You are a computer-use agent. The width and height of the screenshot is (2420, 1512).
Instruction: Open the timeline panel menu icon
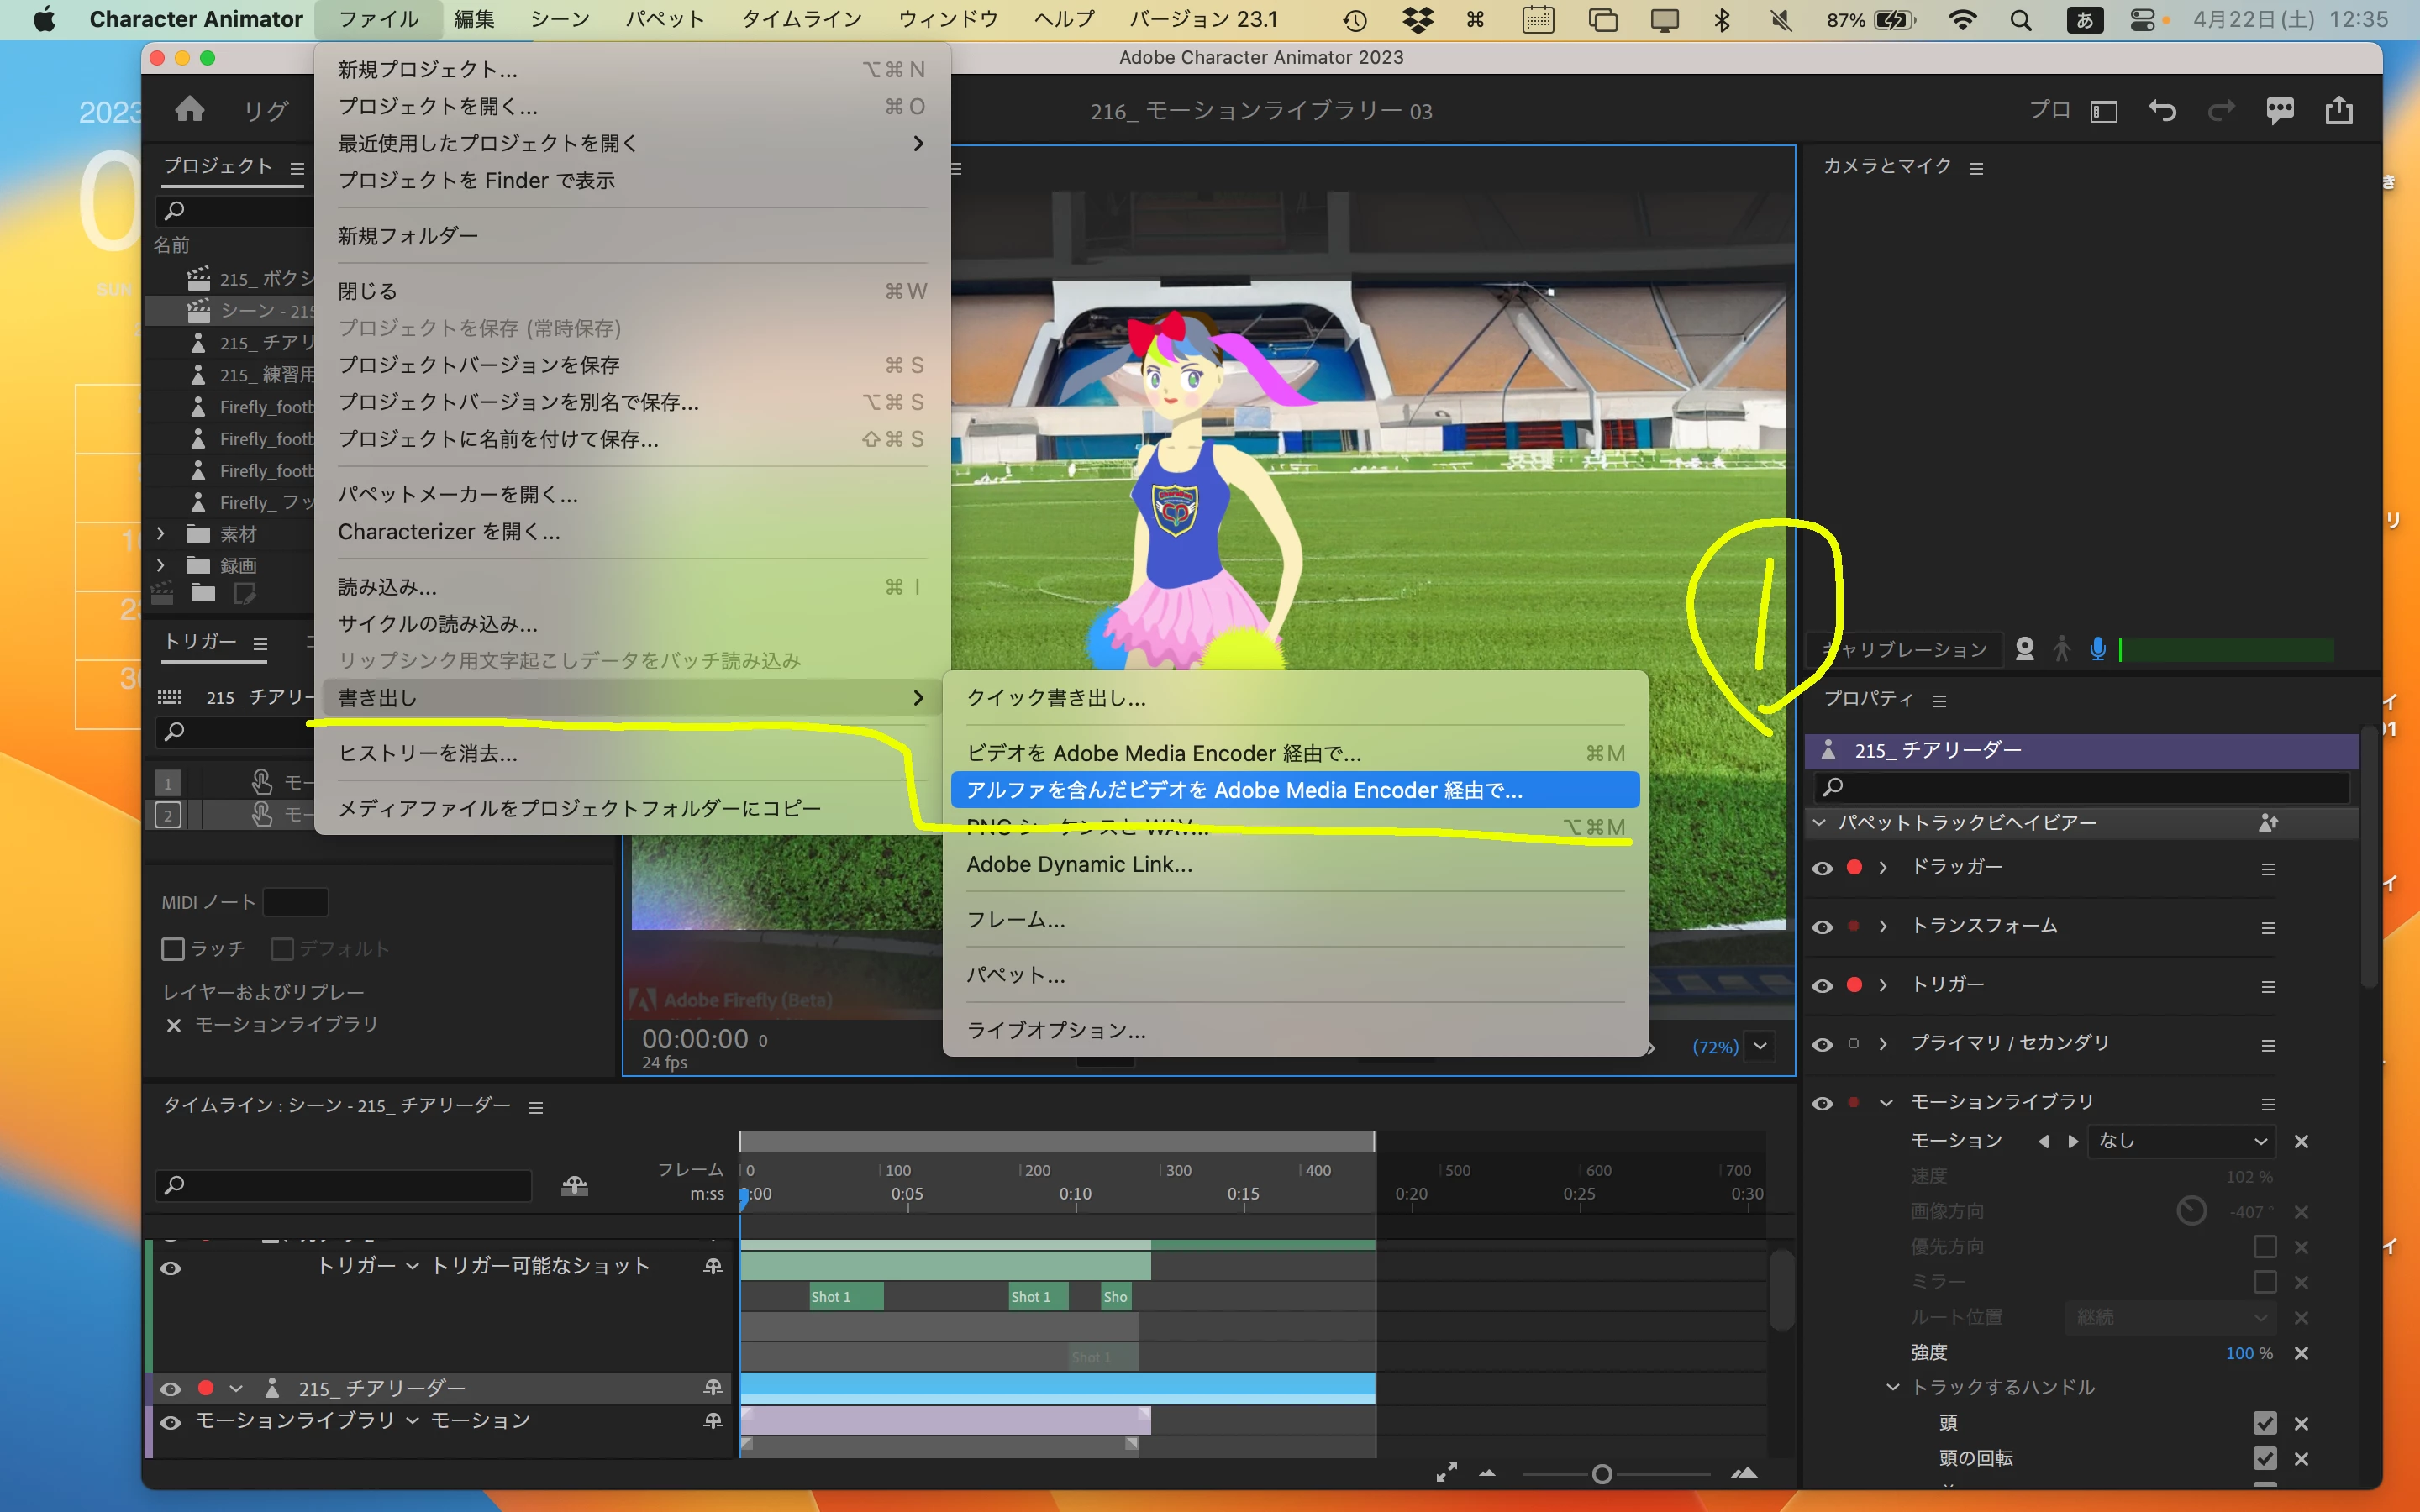click(536, 1107)
